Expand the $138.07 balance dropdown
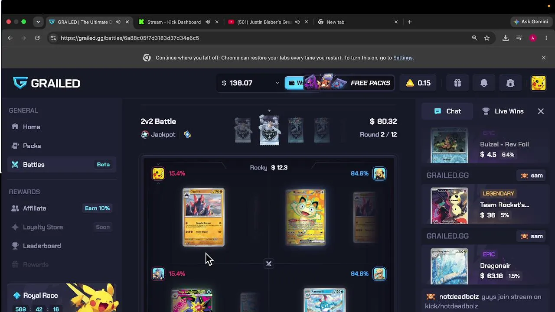Image resolution: width=555 pixels, height=312 pixels. click(x=277, y=83)
